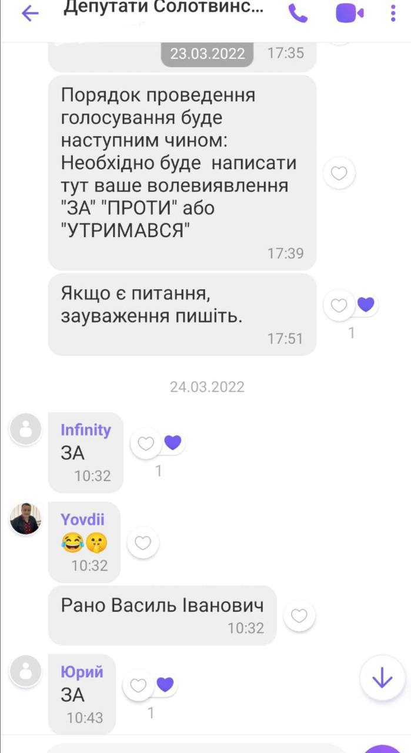The height and width of the screenshot is (753, 411).
Task: Like the 'Якщо є питання' message
Action: click(x=339, y=305)
